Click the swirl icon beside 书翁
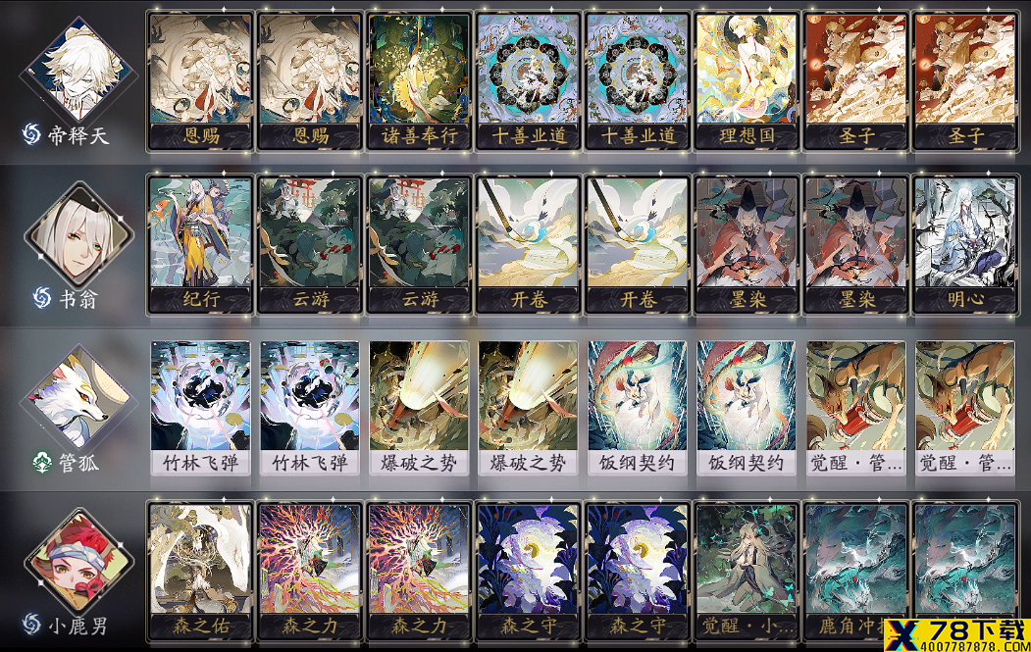The width and height of the screenshot is (1031, 652). point(42,298)
